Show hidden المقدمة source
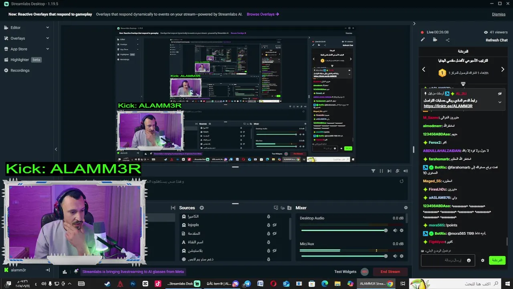513x289 pixels. coord(275,234)
